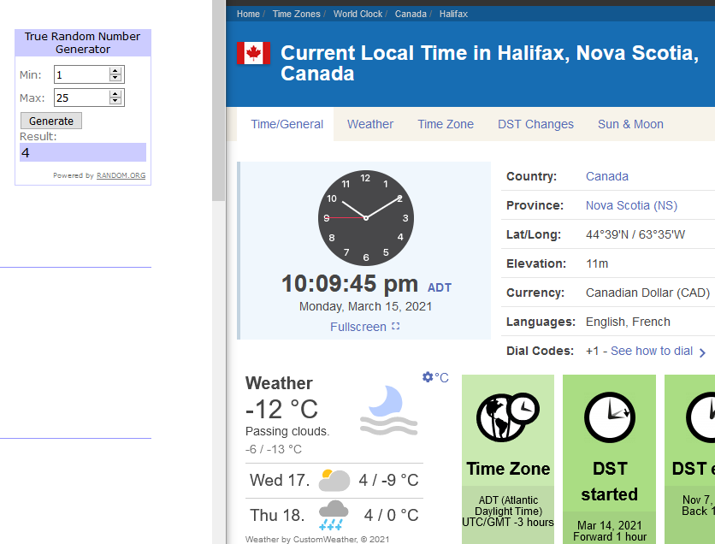The image size is (715, 544).
Task: Decrease the Max value with down arrow
Action: coord(115,101)
